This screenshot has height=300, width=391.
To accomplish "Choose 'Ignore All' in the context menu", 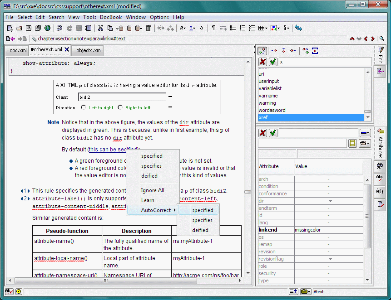I will (x=152, y=190).
